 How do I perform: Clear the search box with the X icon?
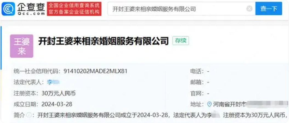click(x=249, y=9)
